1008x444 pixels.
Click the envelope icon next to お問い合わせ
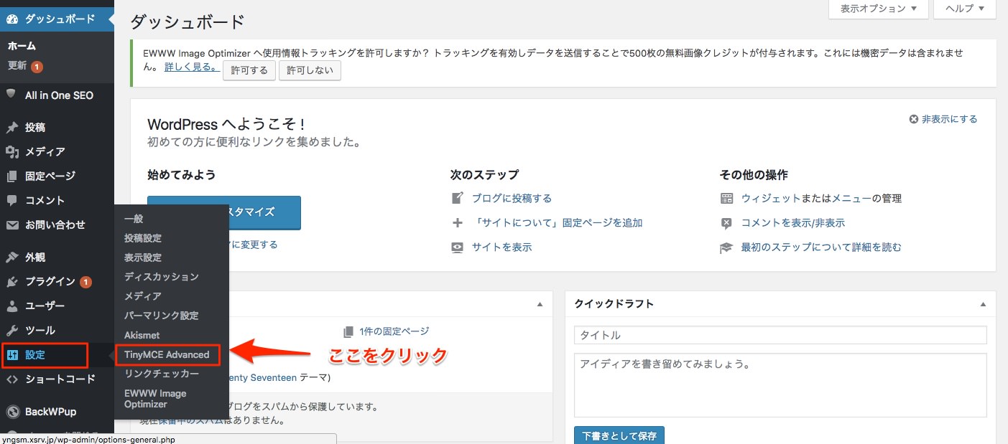[x=11, y=225]
